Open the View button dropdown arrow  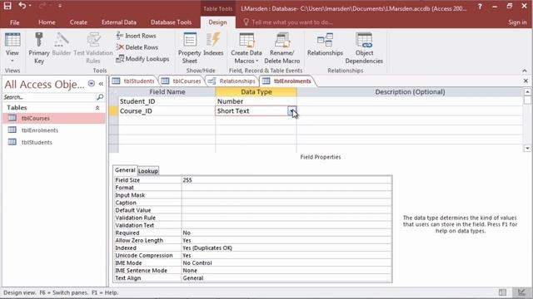point(12,61)
